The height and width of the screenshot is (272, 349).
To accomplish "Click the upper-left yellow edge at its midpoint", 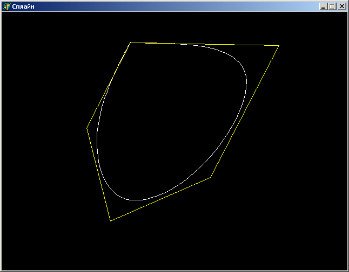I will point(109,85).
